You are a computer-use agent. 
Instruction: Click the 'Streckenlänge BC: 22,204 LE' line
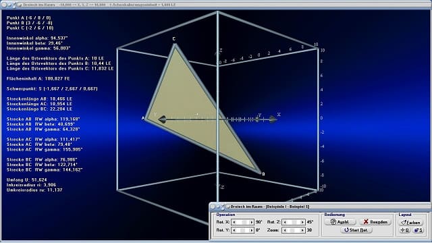39,109
